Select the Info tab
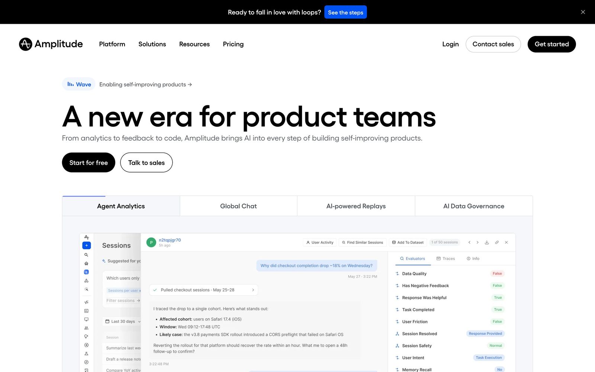Screen dimensions: 595x372 click(x=473, y=259)
